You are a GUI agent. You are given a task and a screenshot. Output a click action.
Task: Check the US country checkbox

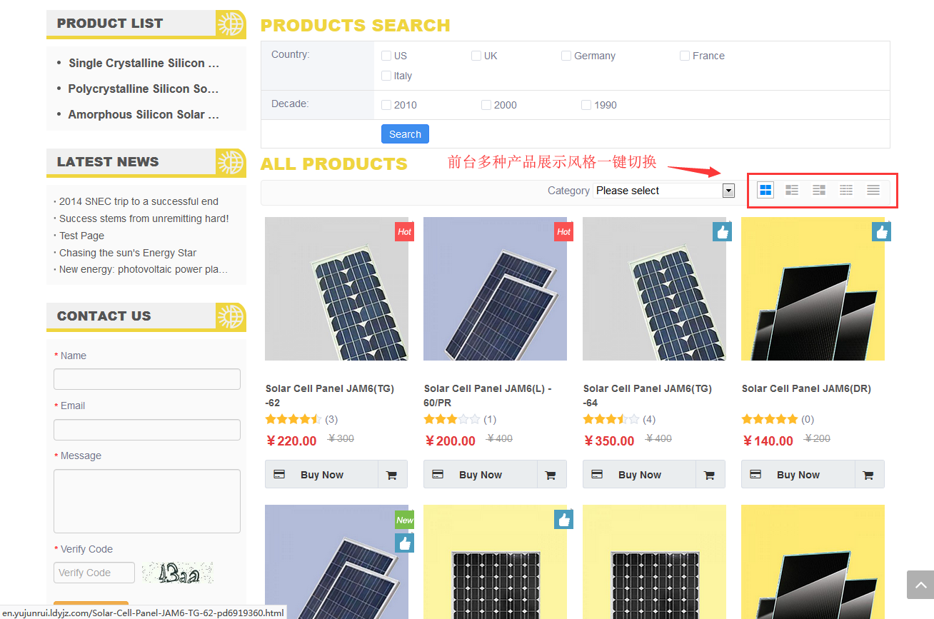pyautogui.click(x=386, y=56)
